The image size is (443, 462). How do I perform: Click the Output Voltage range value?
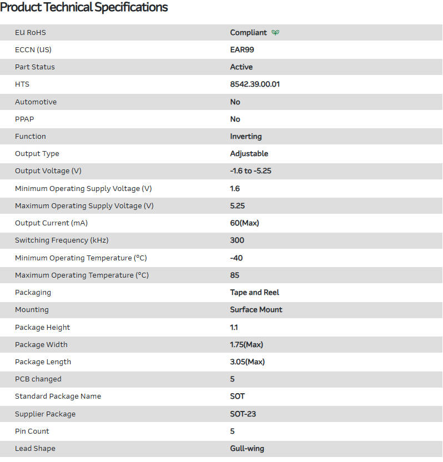point(250,171)
